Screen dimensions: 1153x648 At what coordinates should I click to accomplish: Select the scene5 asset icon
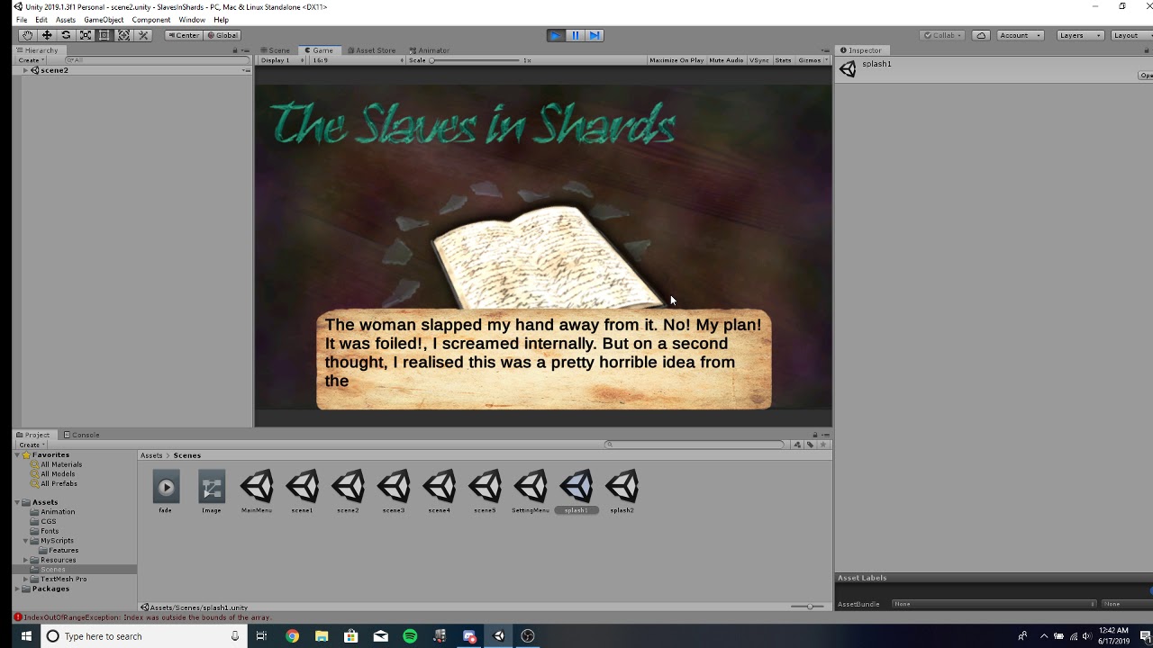pyautogui.click(x=485, y=486)
